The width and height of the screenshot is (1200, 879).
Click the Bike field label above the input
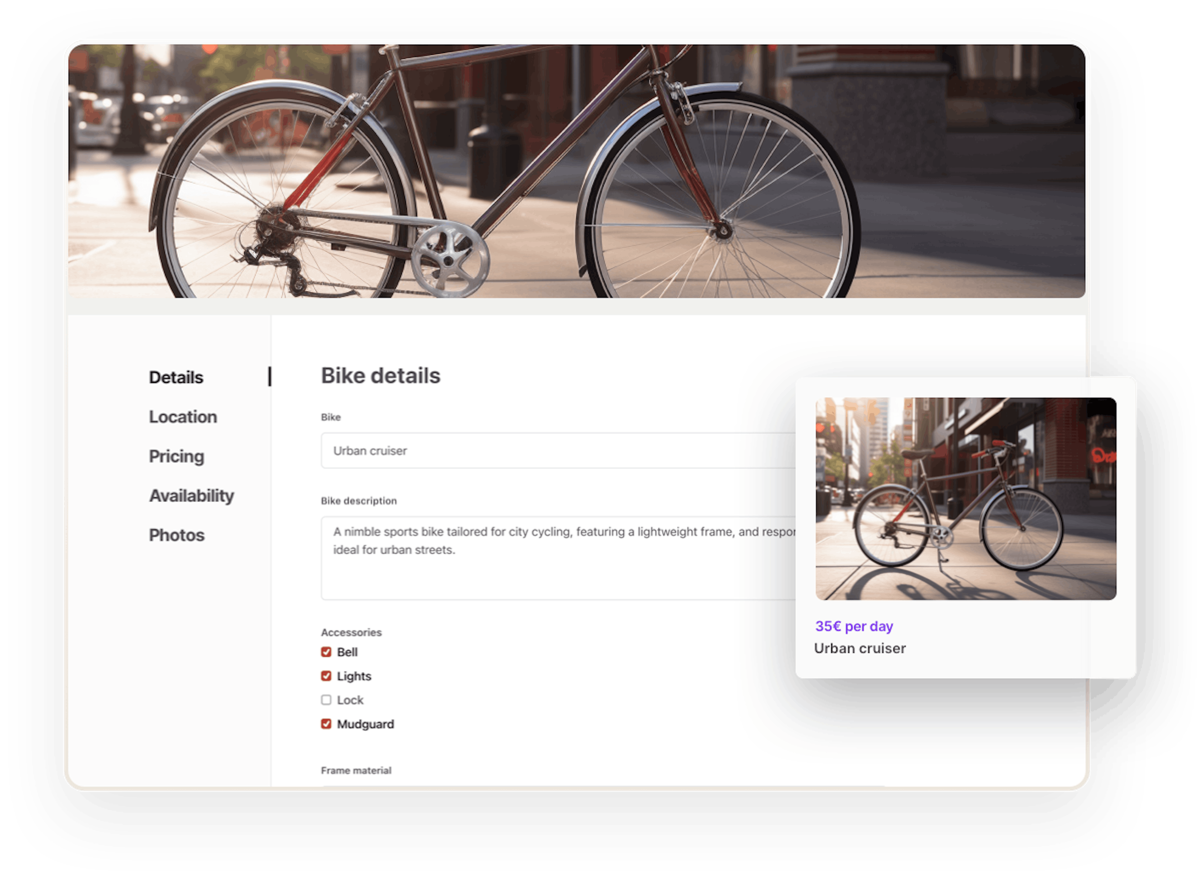(330, 417)
